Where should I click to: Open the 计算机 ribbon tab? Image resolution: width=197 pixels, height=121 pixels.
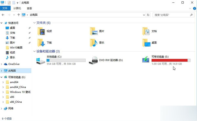point(17,9)
